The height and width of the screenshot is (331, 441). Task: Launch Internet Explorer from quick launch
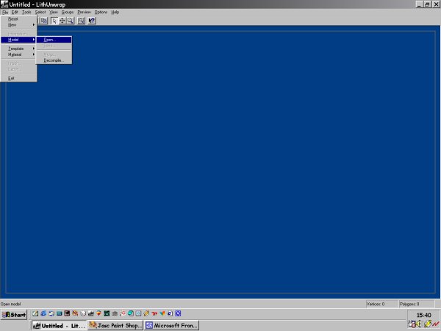[x=43, y=313]
